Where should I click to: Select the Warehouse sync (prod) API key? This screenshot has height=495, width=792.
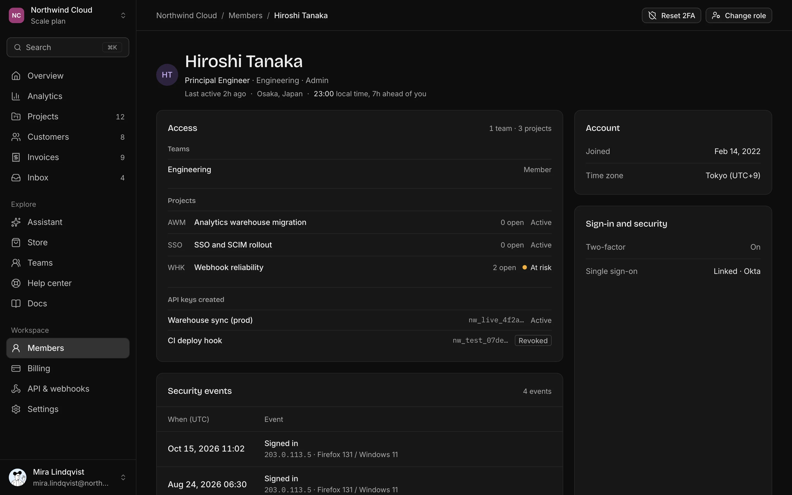(x=359, y=320)
